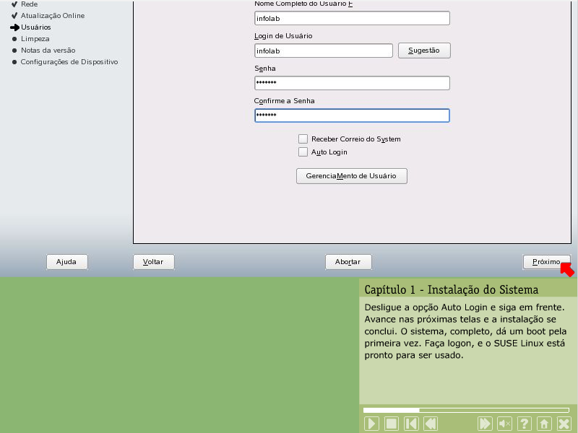Jump to the start with skip-back icon
Screen dimensions: 578x433
point(410,424)
